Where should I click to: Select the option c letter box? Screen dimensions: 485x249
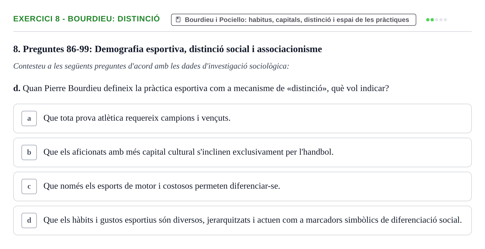[x=29, y=186]
